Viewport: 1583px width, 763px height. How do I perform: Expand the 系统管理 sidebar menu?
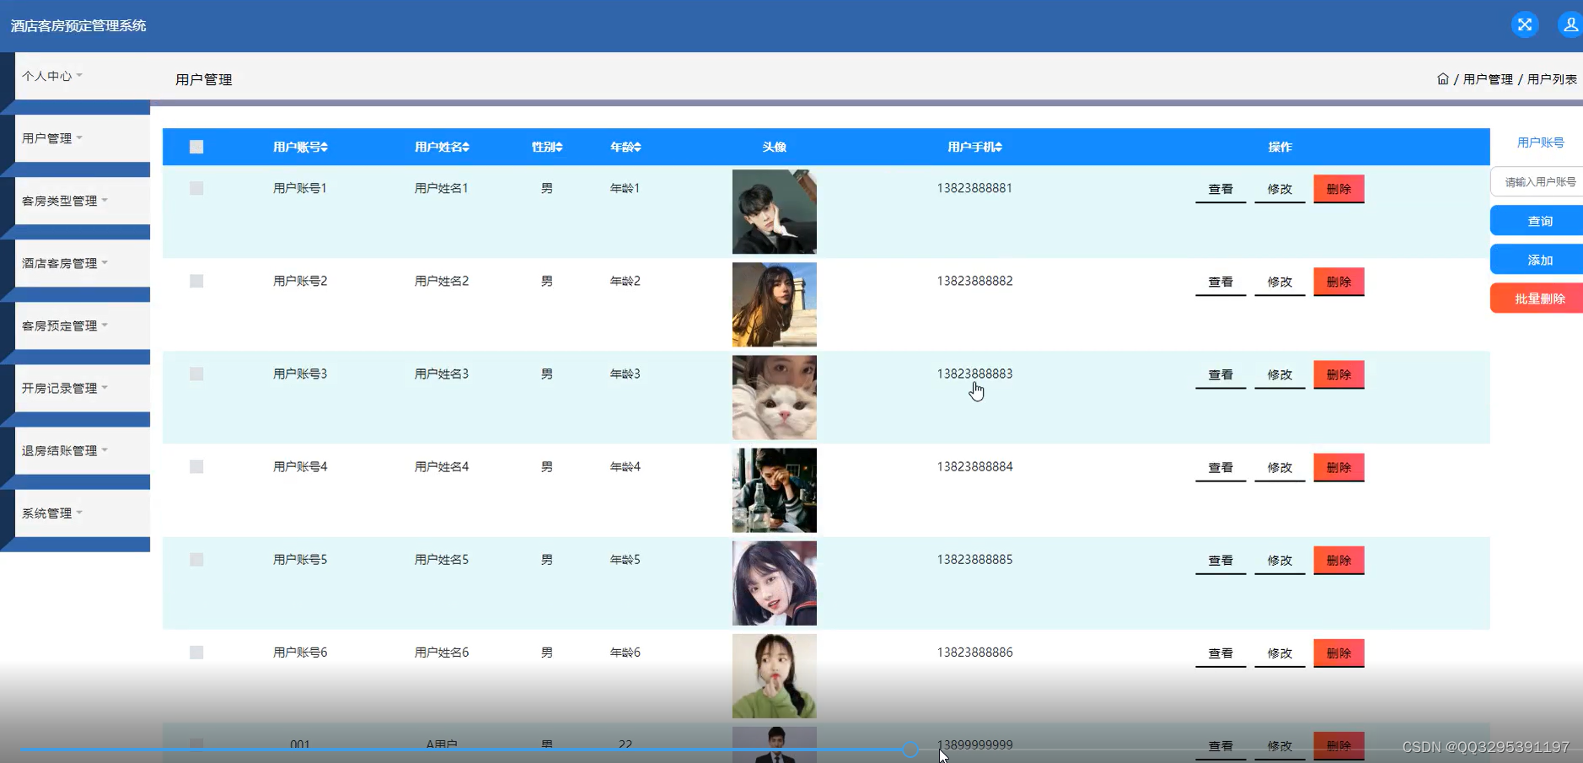(x=82, y=513)
